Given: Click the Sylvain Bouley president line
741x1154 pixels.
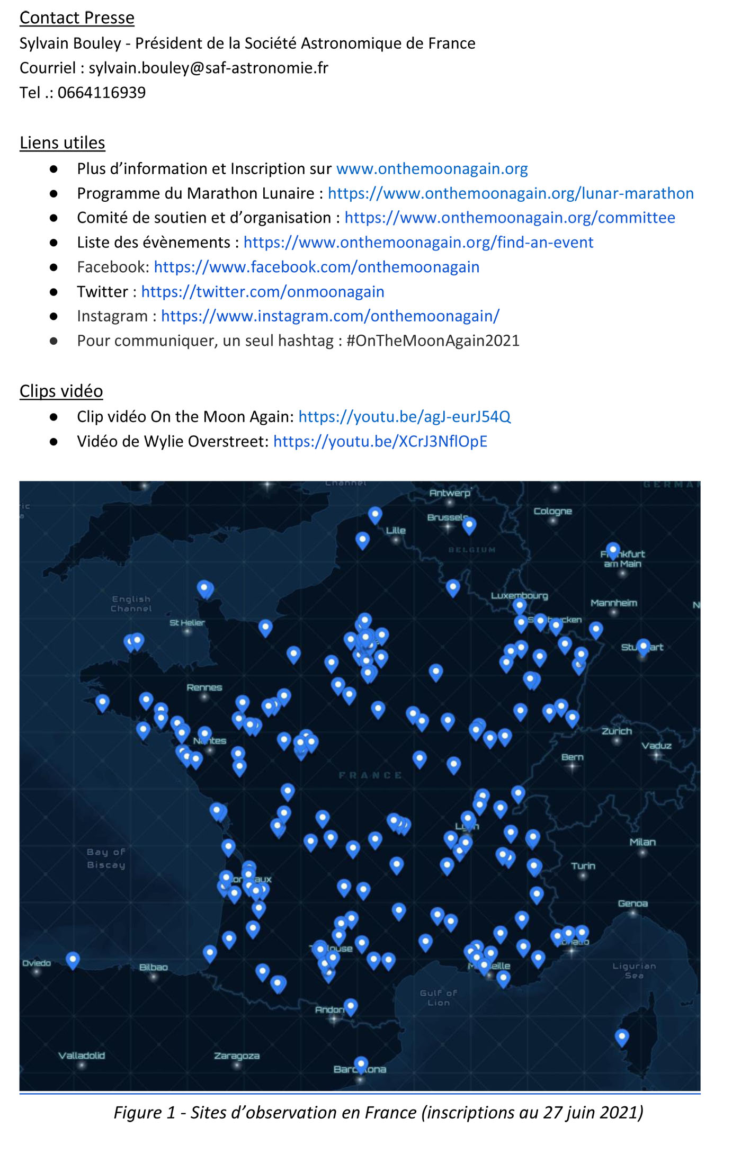Looking at the screenshot, I should (247, 43).
